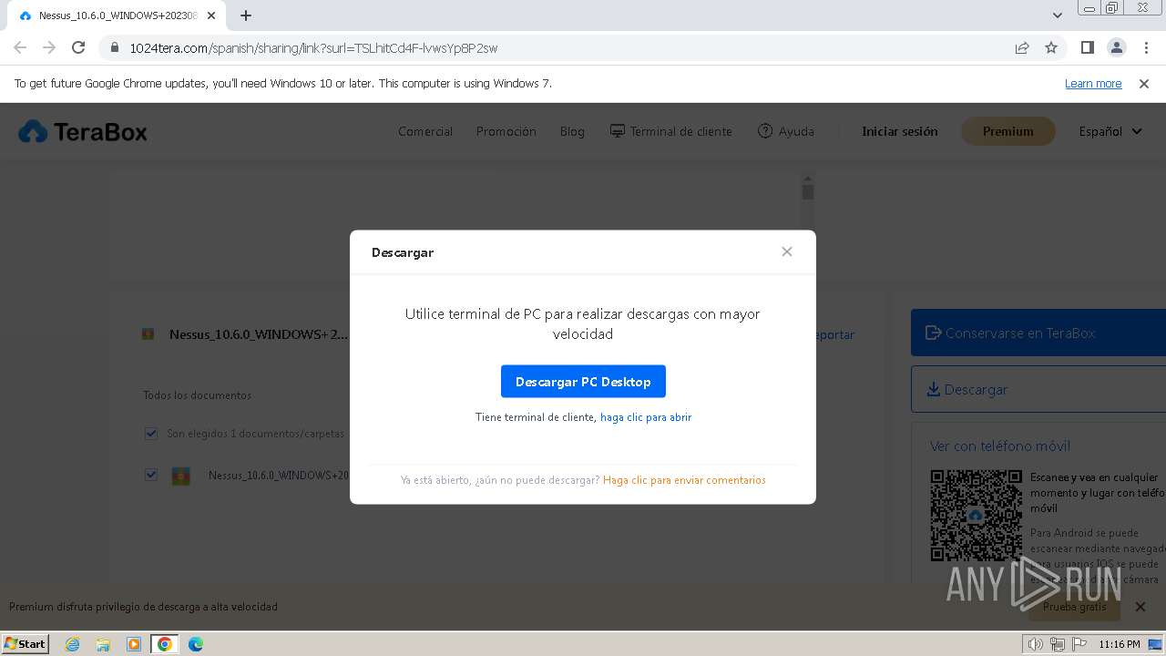Click the Todos los documentos label

point(197,395)
